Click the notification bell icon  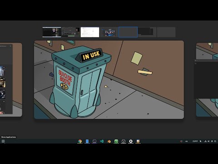[x=201, y=141]
